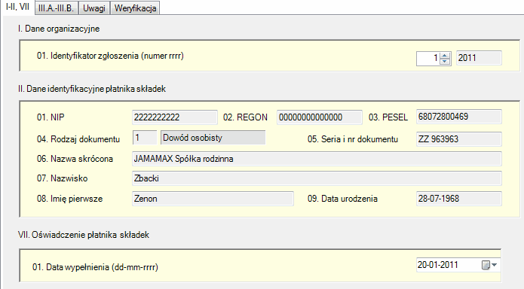
Task: Click the Nazwa skrócona field JAMAMAX
Action: click(317, 159)
